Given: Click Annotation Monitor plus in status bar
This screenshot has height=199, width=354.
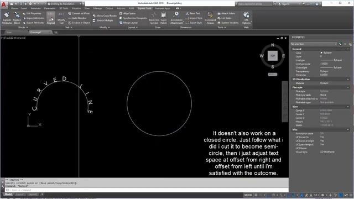Looking at the screenshot, I should [x=330, y=195].
